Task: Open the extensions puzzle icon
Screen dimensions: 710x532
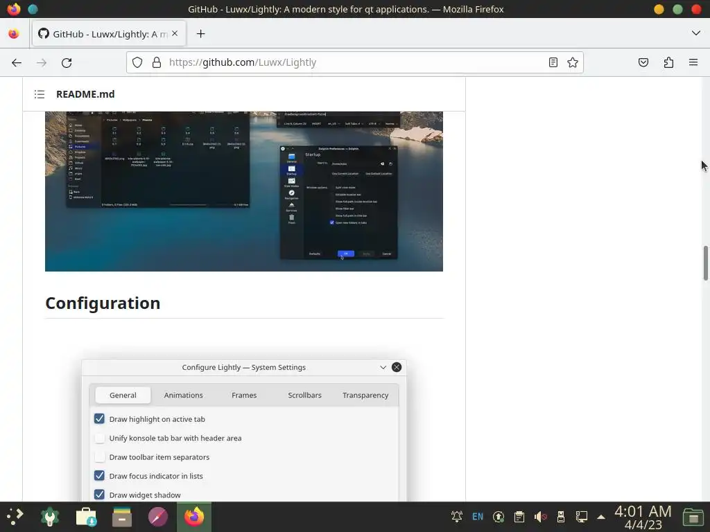Action: point(668,62)
